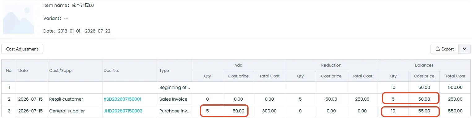The height and width of the screenshot is (118, 472).
Task: Click the 550.00 balance total cost cell
Action: [455, 111]
